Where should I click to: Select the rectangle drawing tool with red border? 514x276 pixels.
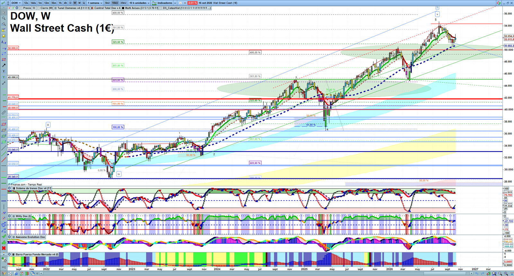coord(4,59)
